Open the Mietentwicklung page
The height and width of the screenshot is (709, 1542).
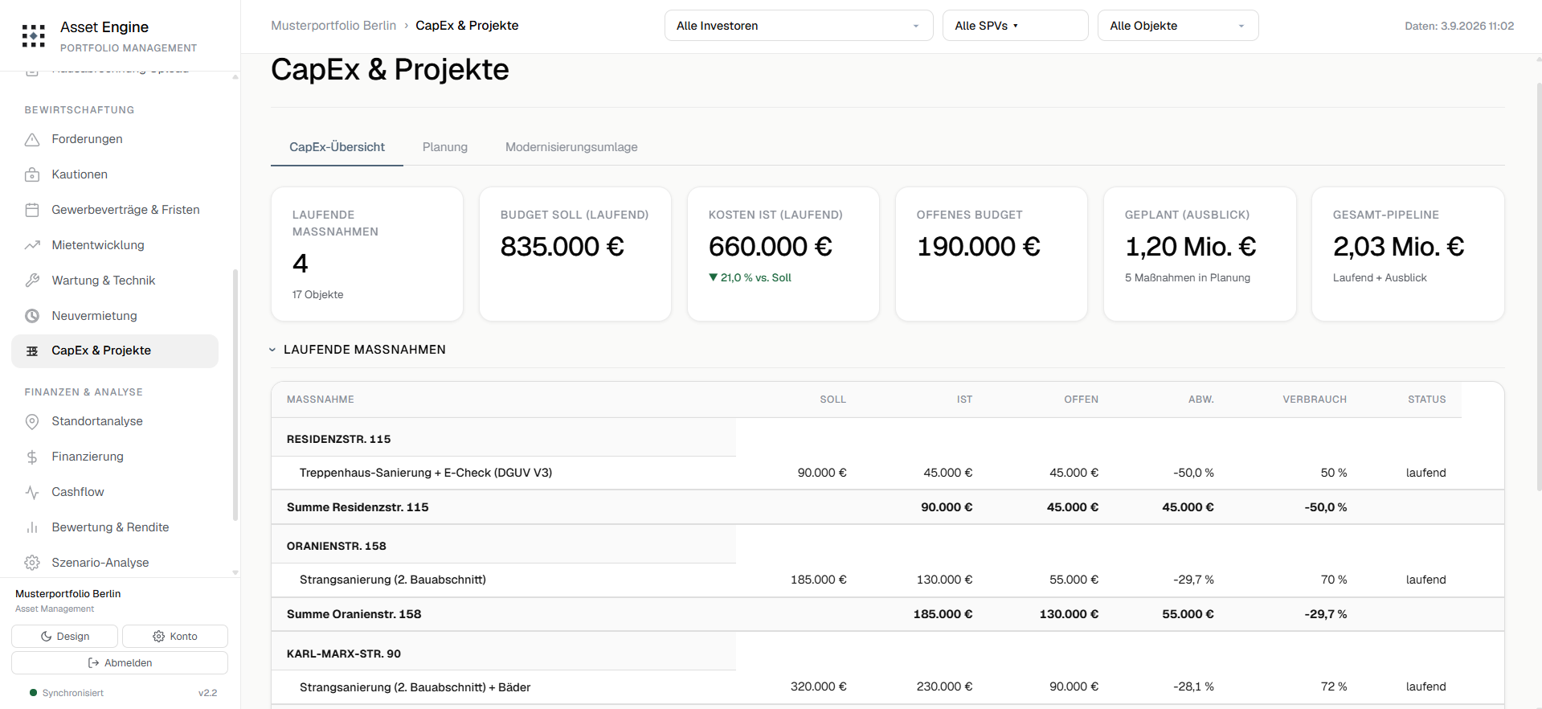pos(115,245)
